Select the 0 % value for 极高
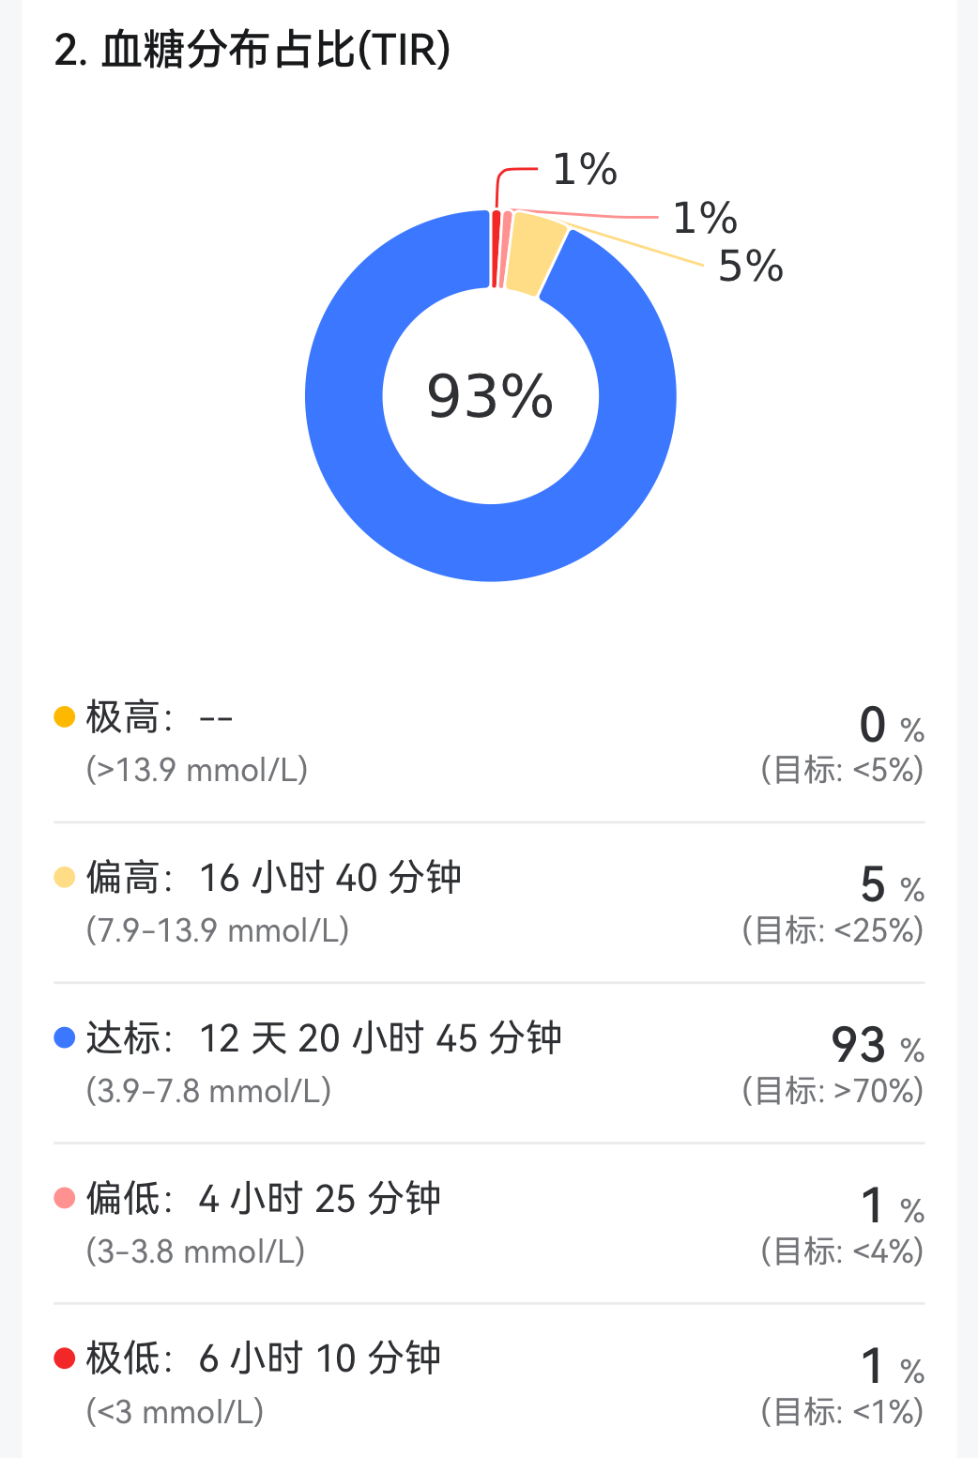978x1458 pixels. point(890,725)
